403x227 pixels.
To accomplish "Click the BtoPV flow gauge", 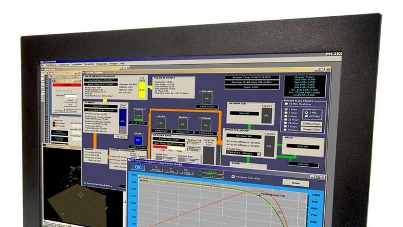I will (161, 123).
